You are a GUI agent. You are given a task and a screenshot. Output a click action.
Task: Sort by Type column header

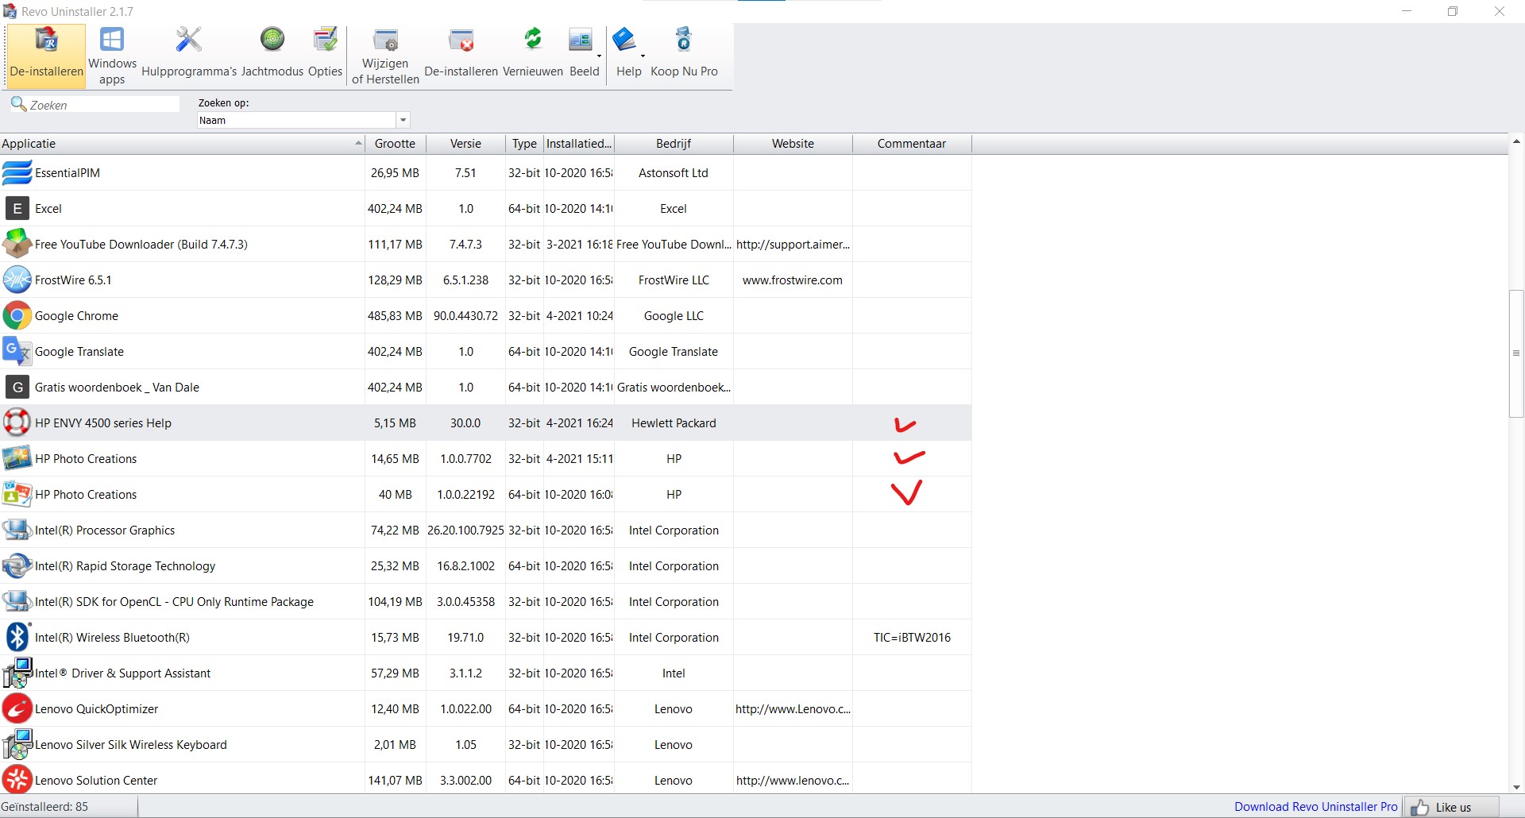[524, 144]
